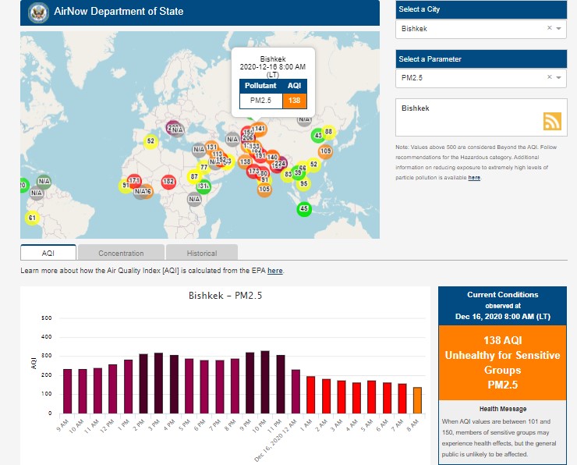The height and width of the screenshot is (465, 577).
Task: Clear the Bishkek city selection
Action: pyautogui.click(x=548, y=28)
